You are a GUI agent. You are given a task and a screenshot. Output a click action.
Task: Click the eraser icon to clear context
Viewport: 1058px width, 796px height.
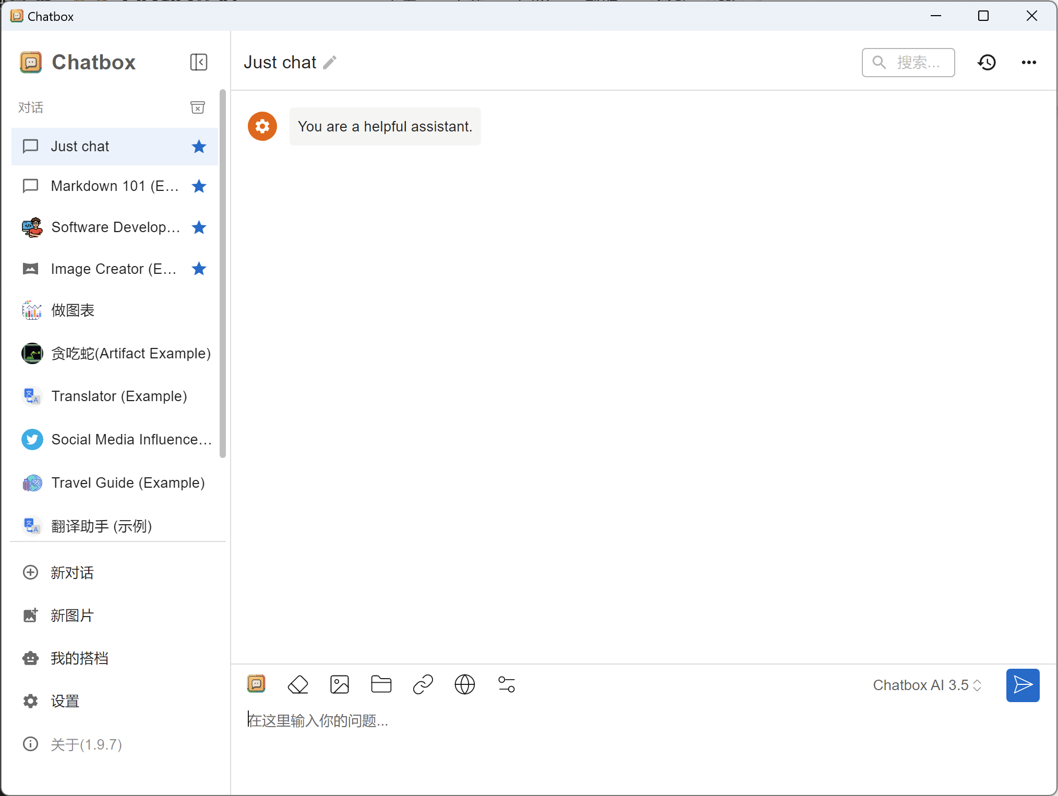[298, 684]
